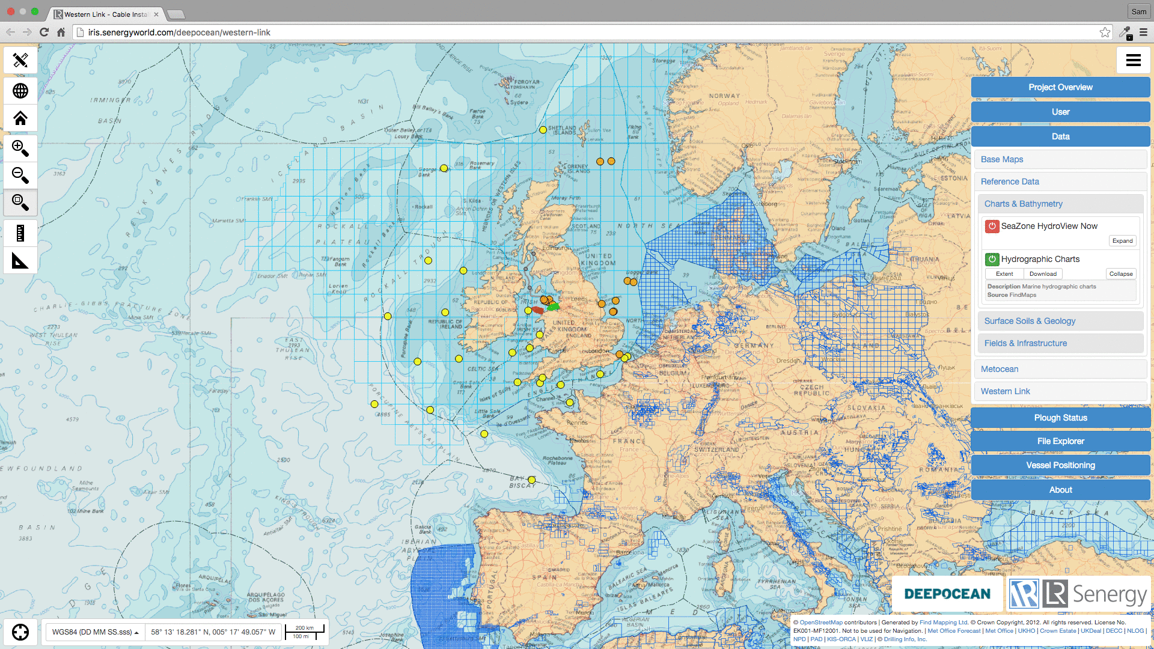This screenshot has height=649, width=1154.
Task: Choose the angle set-square measure tool
Action: click(x=20, y=261)
